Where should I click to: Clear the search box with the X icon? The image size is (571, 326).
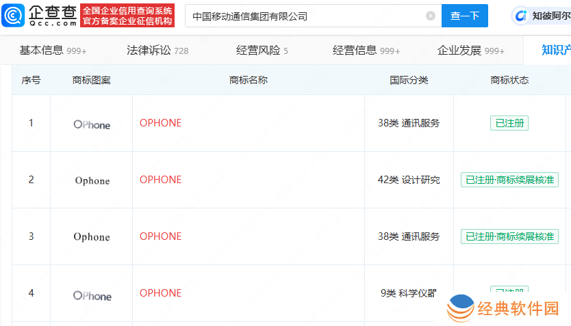point(431,16)
